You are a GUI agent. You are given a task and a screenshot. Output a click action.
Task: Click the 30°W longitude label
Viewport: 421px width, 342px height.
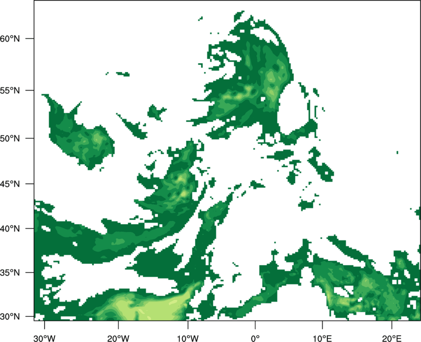pyautogui.click(x=44, y=338)
